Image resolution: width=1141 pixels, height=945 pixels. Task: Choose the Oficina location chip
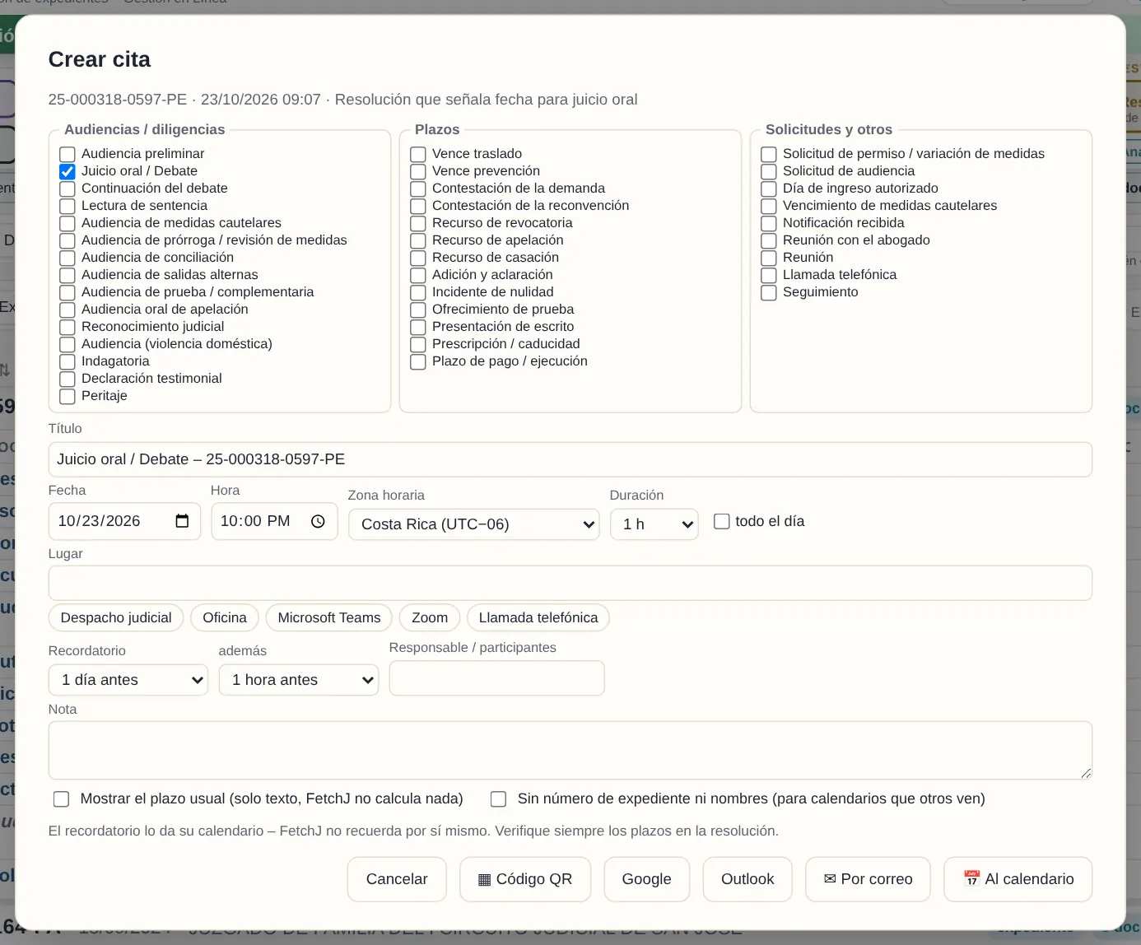pos(225,617)
